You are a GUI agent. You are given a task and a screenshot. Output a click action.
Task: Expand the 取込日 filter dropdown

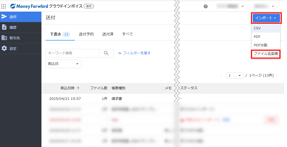63,64
